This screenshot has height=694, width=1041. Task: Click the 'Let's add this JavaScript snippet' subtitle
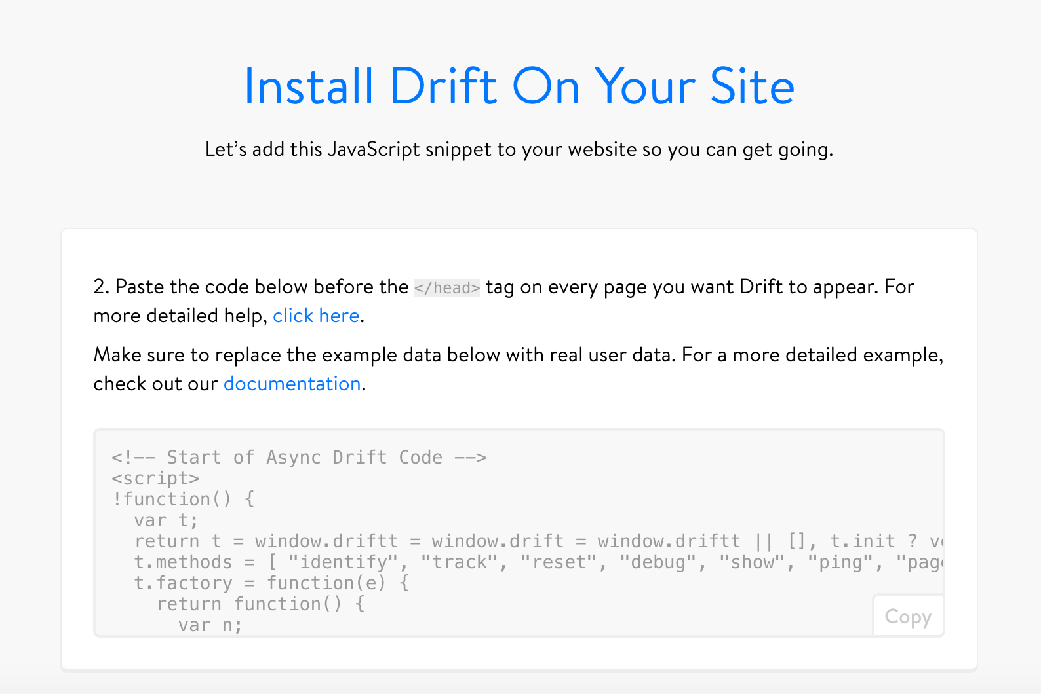519,149
